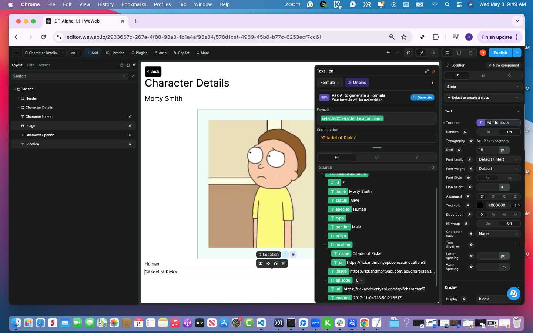The height and width of the screenshot is (333, 533).
Task: Select center text alignment
Action: (x=493, y=196)
